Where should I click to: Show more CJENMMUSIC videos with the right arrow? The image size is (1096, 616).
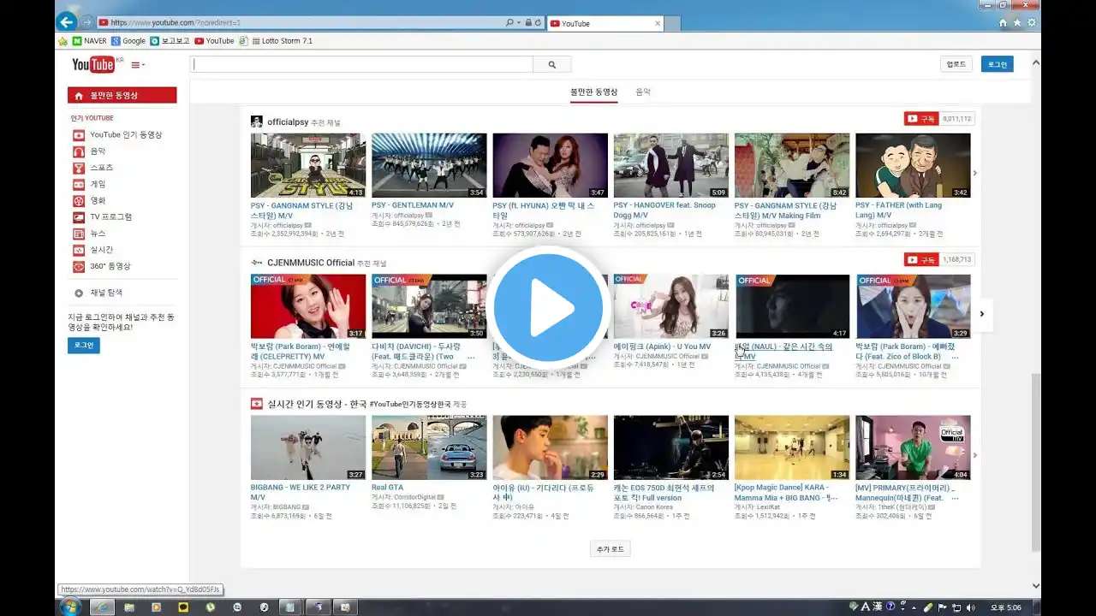click(981, 314)
